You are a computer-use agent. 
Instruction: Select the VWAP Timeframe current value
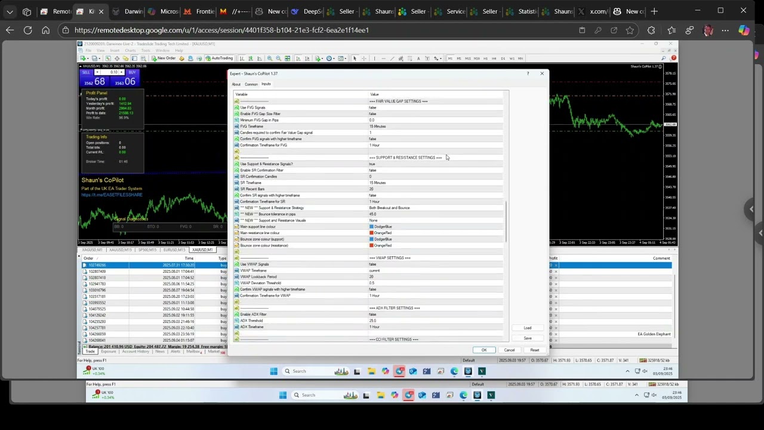coord(374,271)
